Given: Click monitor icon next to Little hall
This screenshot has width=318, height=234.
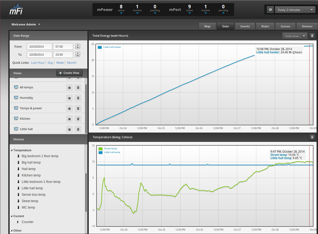Looking at the screenshot, I should pyautogui.click(x=16, y=129).
